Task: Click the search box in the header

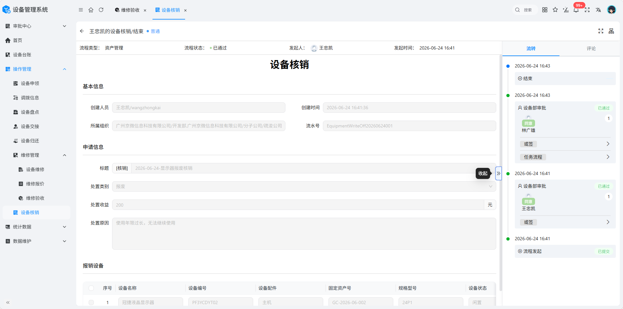Action: tap(525, 10)
